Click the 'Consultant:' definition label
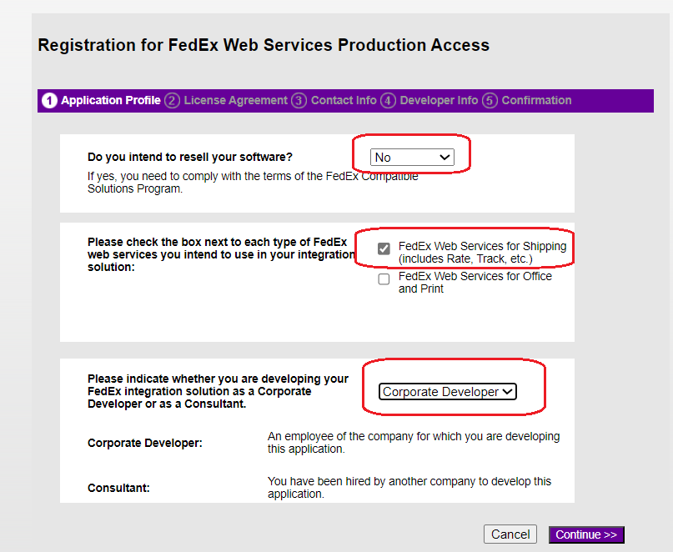This screenshot has width=673, height=552. [118, 488]
